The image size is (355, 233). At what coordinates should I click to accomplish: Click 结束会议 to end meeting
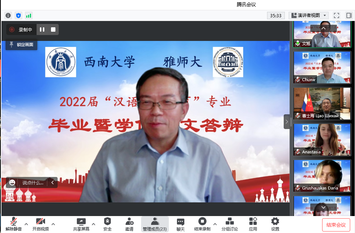pyautogui.click(x=336, y=225)
